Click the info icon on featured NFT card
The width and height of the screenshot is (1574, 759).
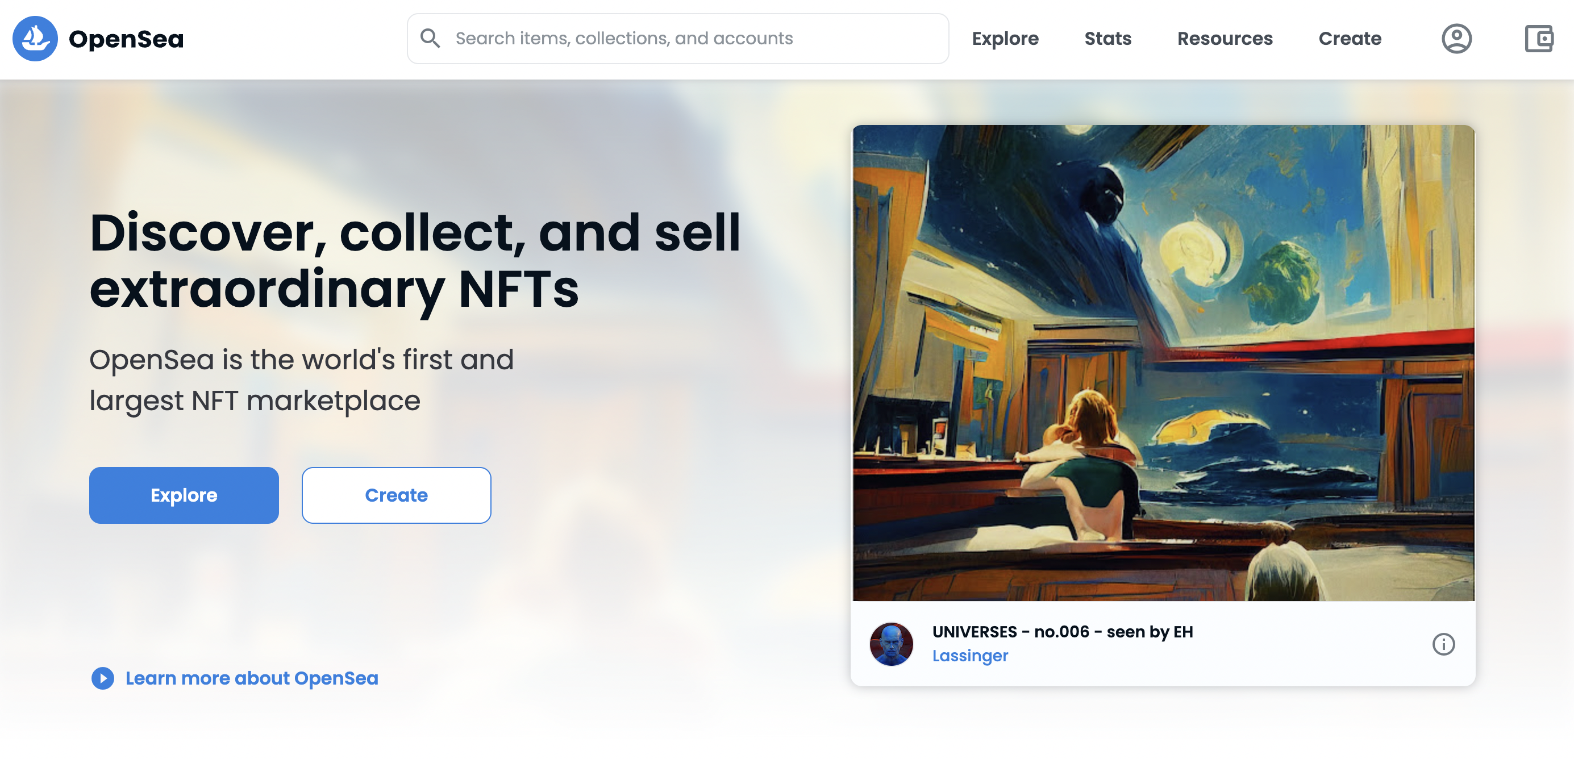(x=1443, y=644)
